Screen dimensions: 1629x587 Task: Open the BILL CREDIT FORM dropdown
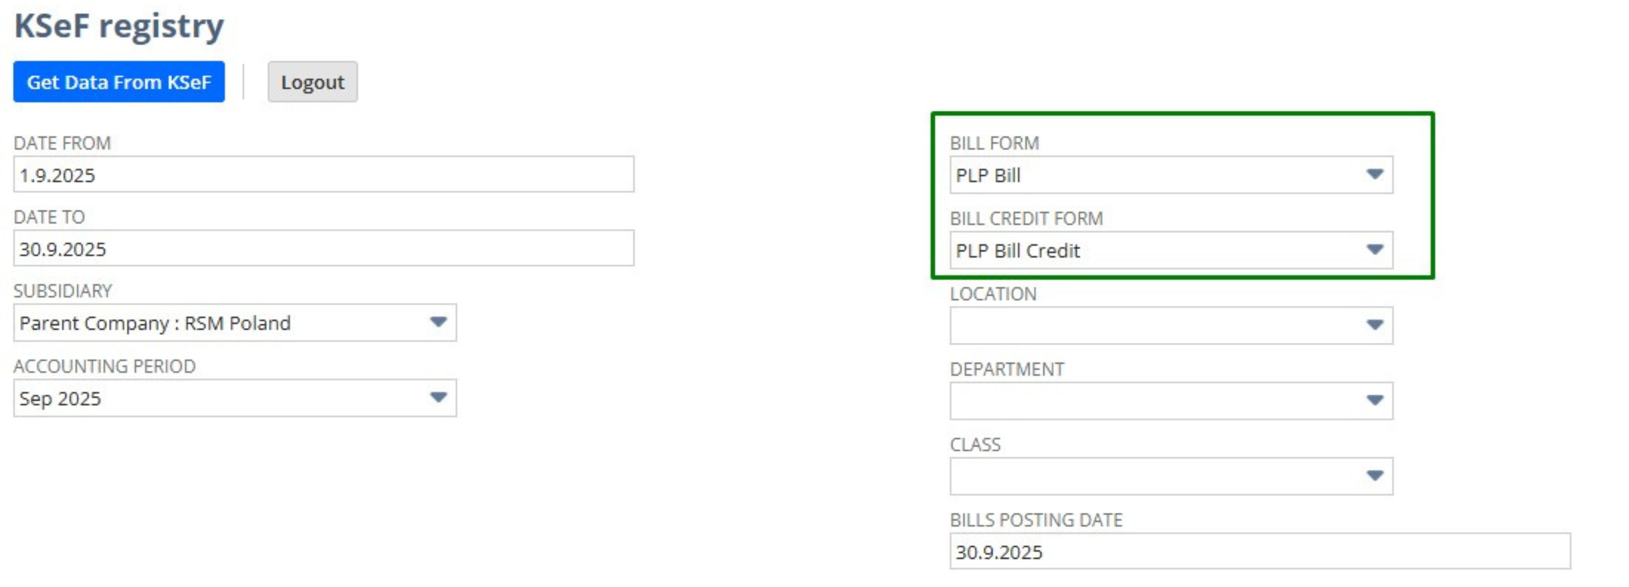point(1170,251)
